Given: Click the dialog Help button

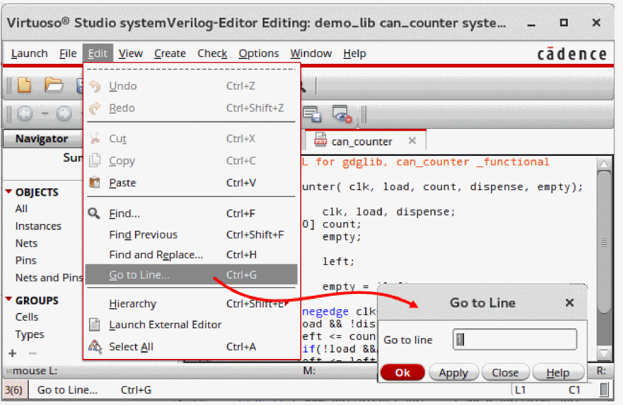Looking at the screenshot, I should (x=558, y=372).
